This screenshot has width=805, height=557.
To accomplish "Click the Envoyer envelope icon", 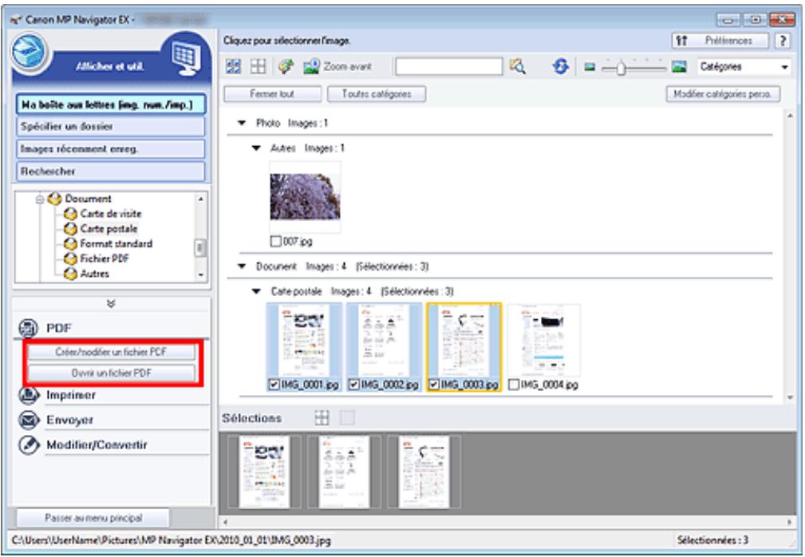I will (x=29, y=420).
